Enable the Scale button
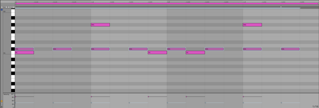Image resolution: width=319 pixels, height=108 pixels. click(11, 7)
